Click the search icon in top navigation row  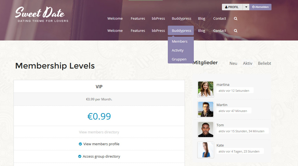pos(235,19)
